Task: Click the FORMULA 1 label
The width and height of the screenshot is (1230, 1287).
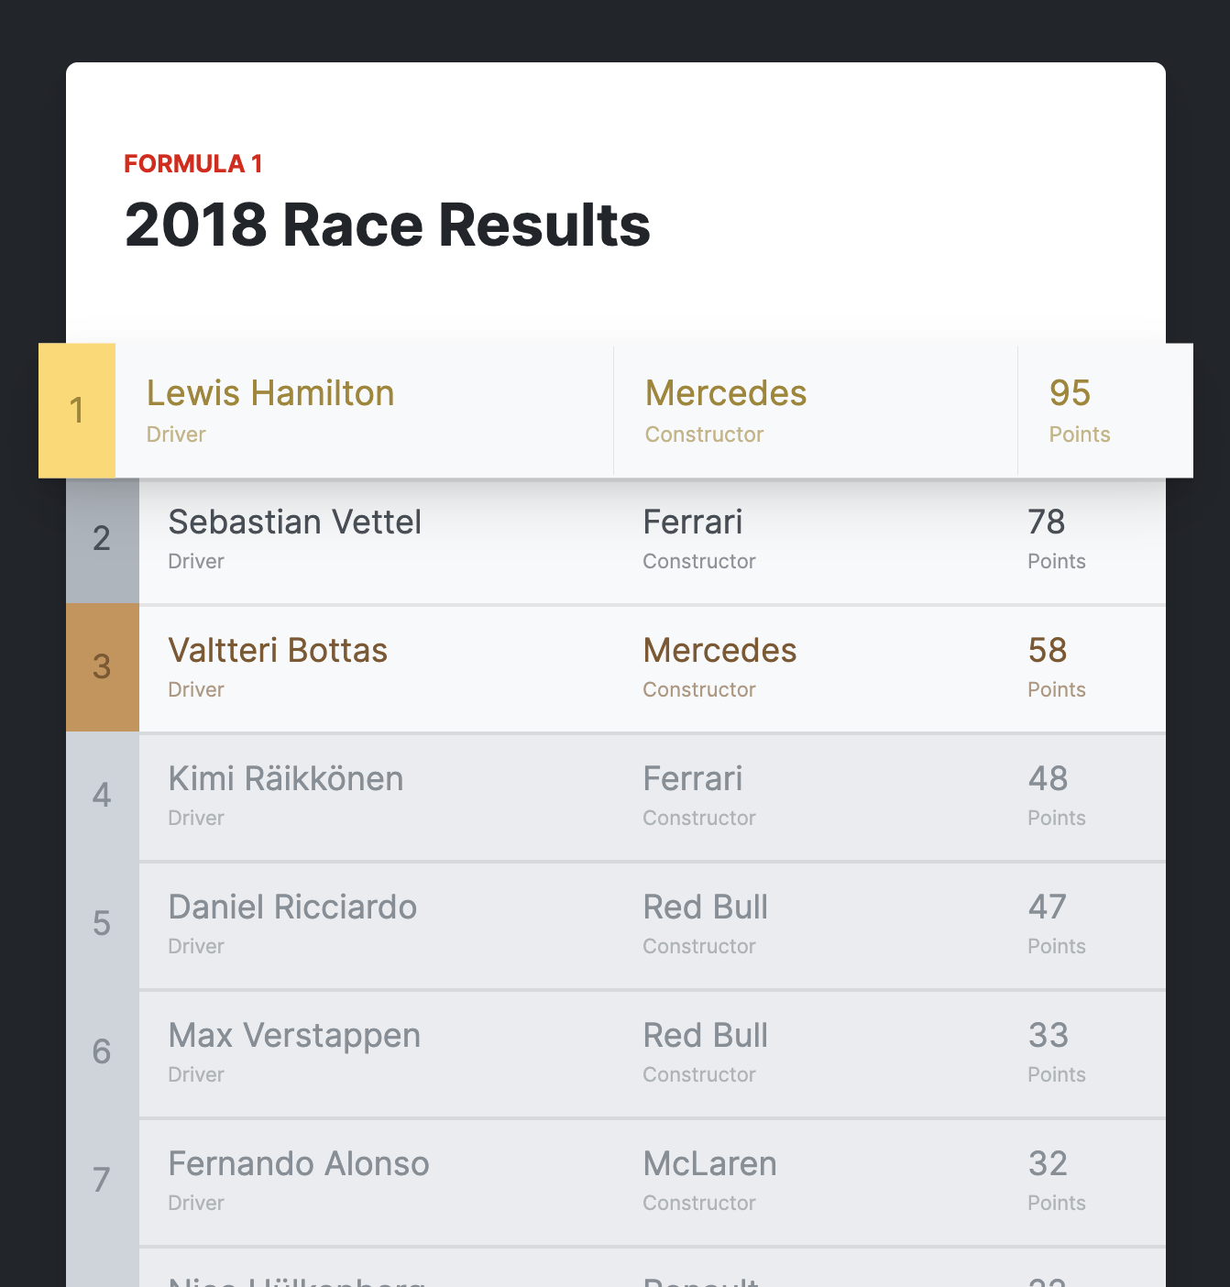Action: tap(193, 164)
